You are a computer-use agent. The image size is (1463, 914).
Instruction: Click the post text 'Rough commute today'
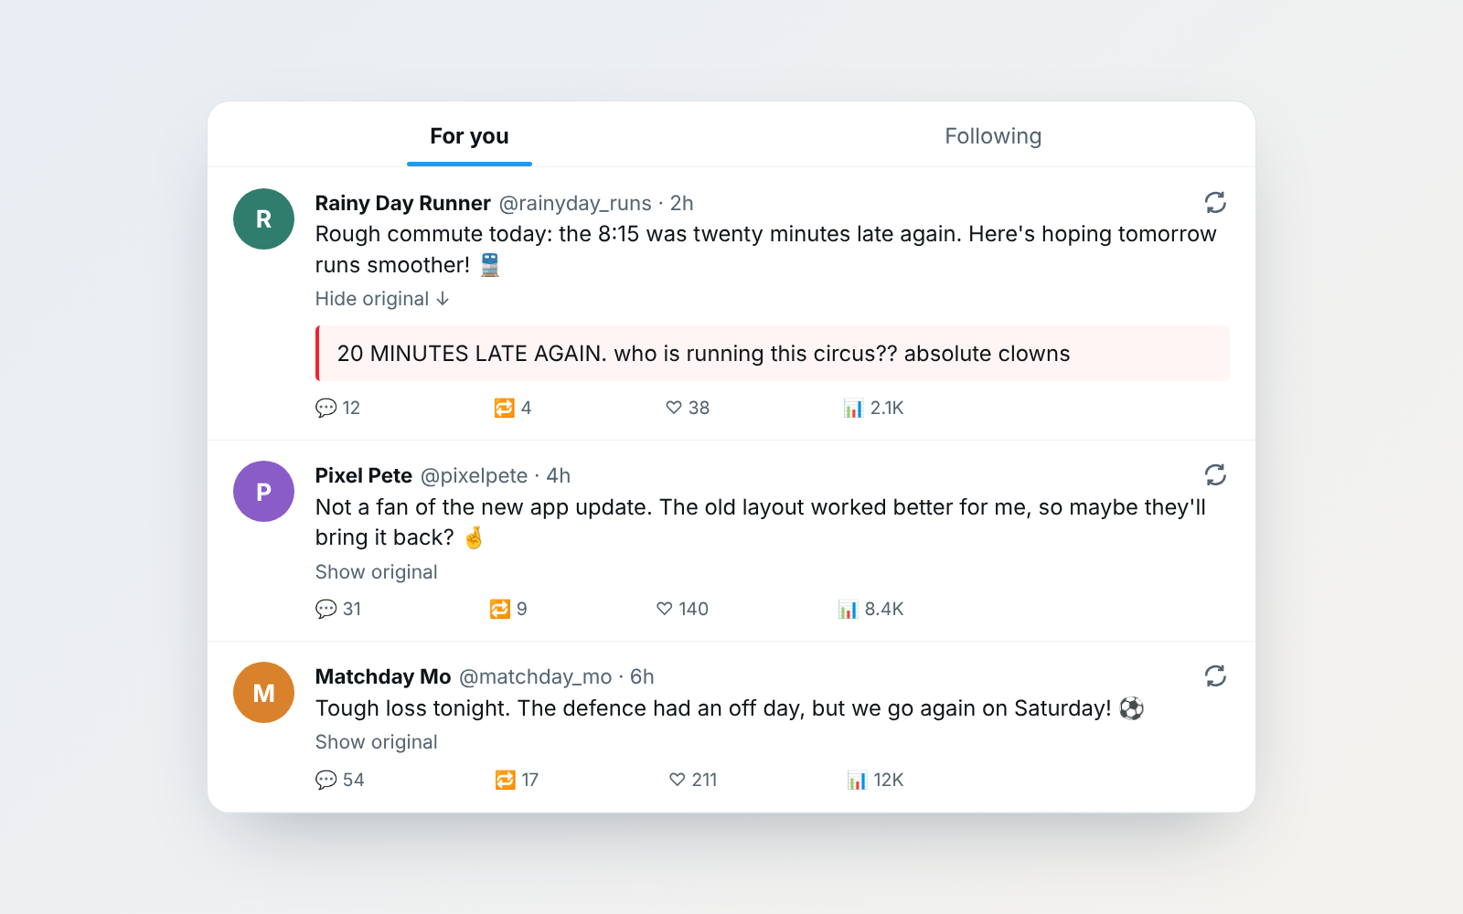433,234
